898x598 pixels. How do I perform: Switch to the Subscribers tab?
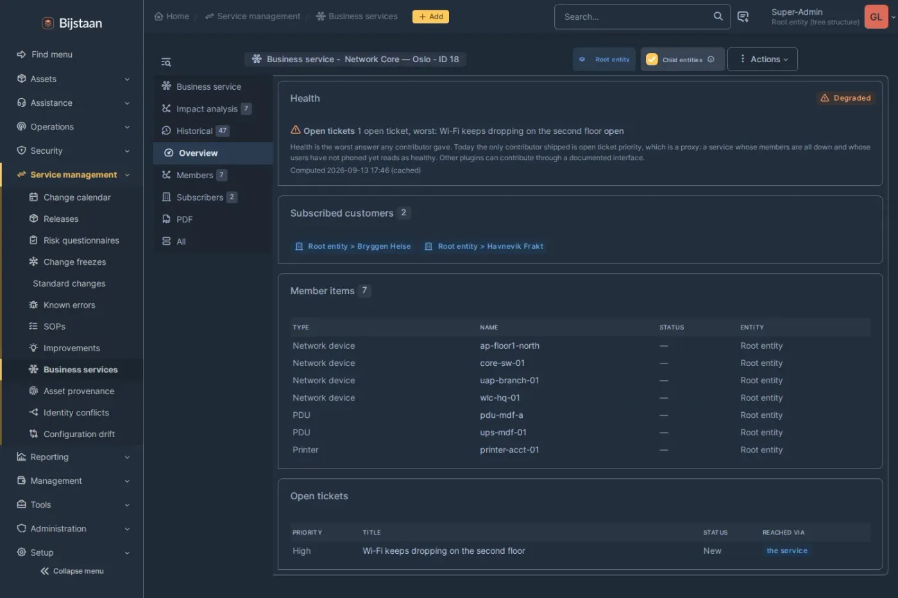click(200, 197)
